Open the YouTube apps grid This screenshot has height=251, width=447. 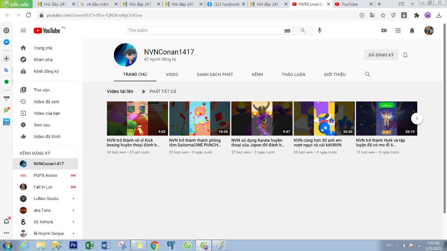pyautogui.click(x=398, y=31)
